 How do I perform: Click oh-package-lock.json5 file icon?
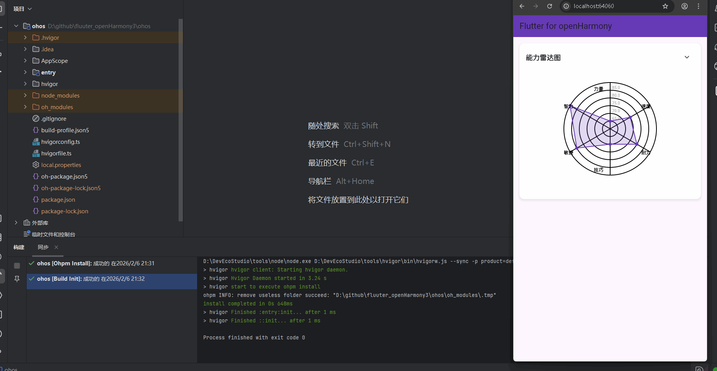coord(36,188)
